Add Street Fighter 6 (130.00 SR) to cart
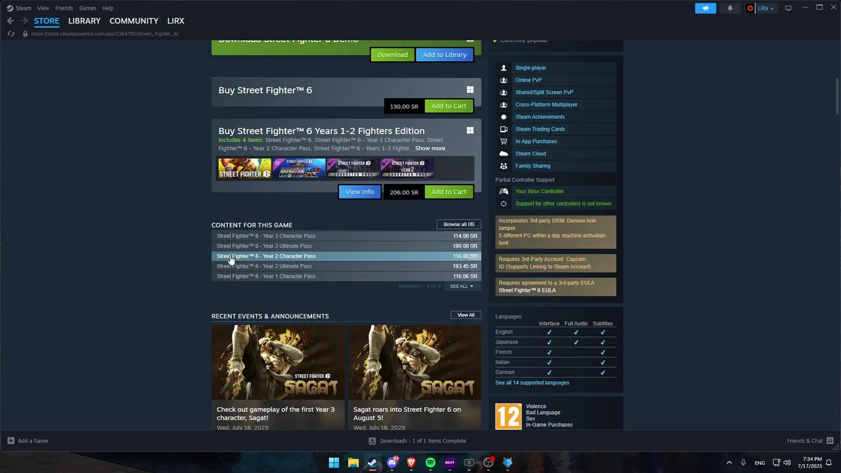 449,106
